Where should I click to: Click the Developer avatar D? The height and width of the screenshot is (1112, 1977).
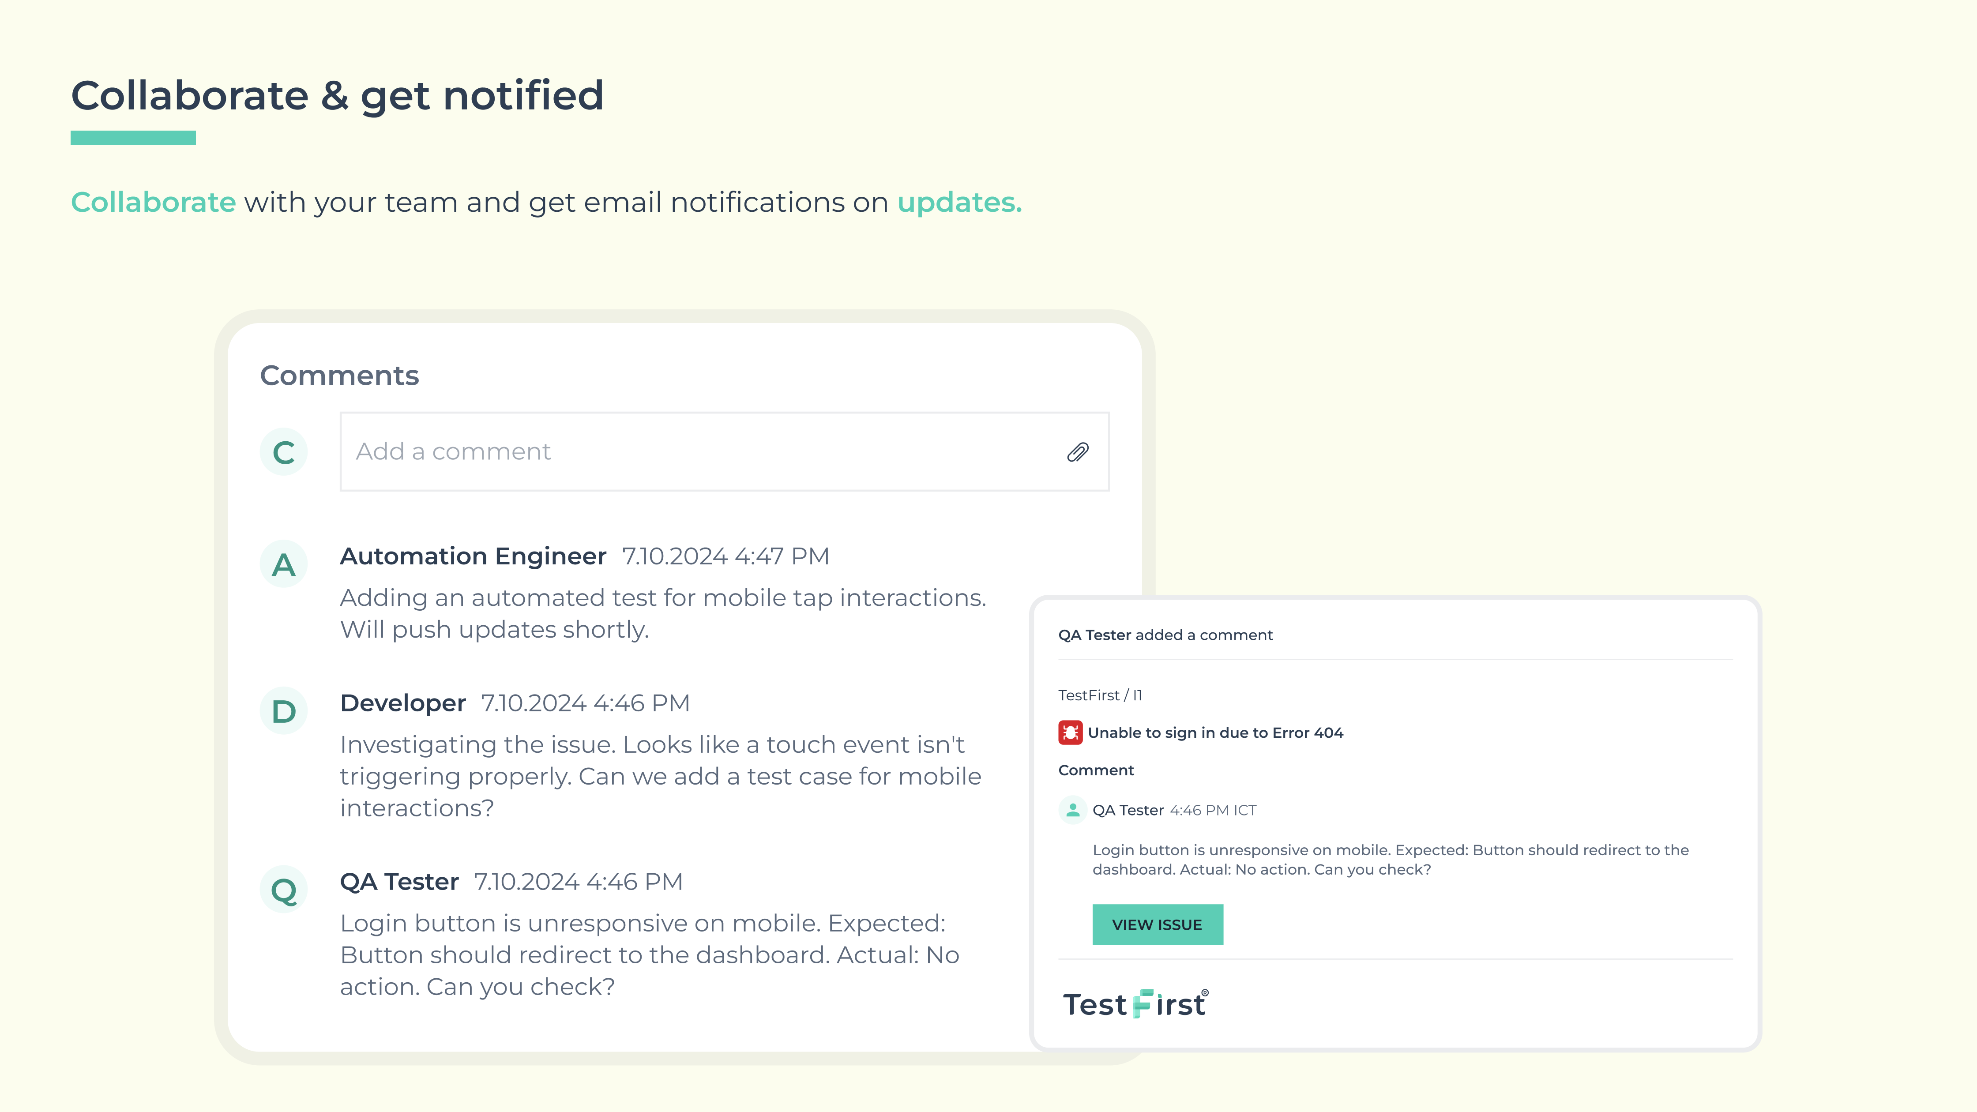pyautogui.click(x=284, y=710)
